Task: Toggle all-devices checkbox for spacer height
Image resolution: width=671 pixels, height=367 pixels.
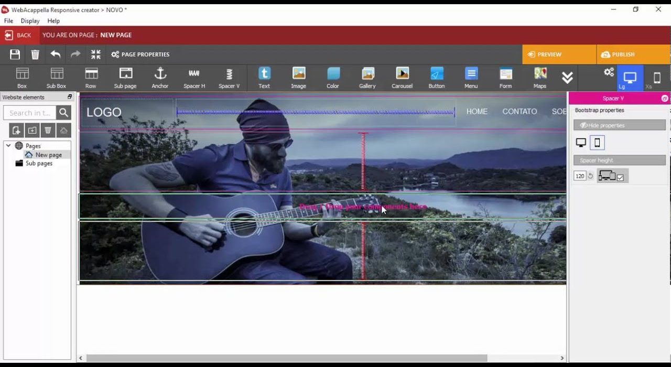Action: [x=620, y=178]
